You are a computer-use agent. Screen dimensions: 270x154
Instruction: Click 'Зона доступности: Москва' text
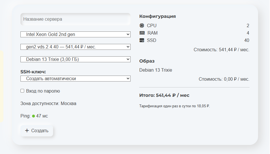click(x=48, y=104)
